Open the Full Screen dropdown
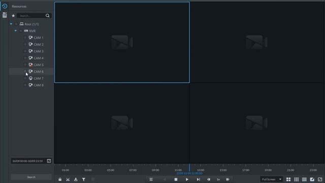The height and width of the screenshot is (183, 325). tap(271, 179)
